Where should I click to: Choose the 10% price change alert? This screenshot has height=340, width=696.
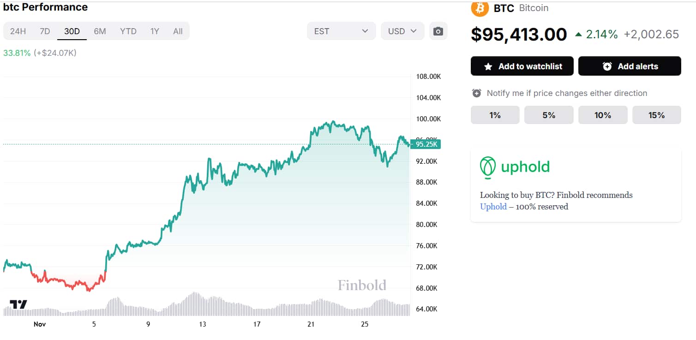pyautogui.click(x=603, y=115)
